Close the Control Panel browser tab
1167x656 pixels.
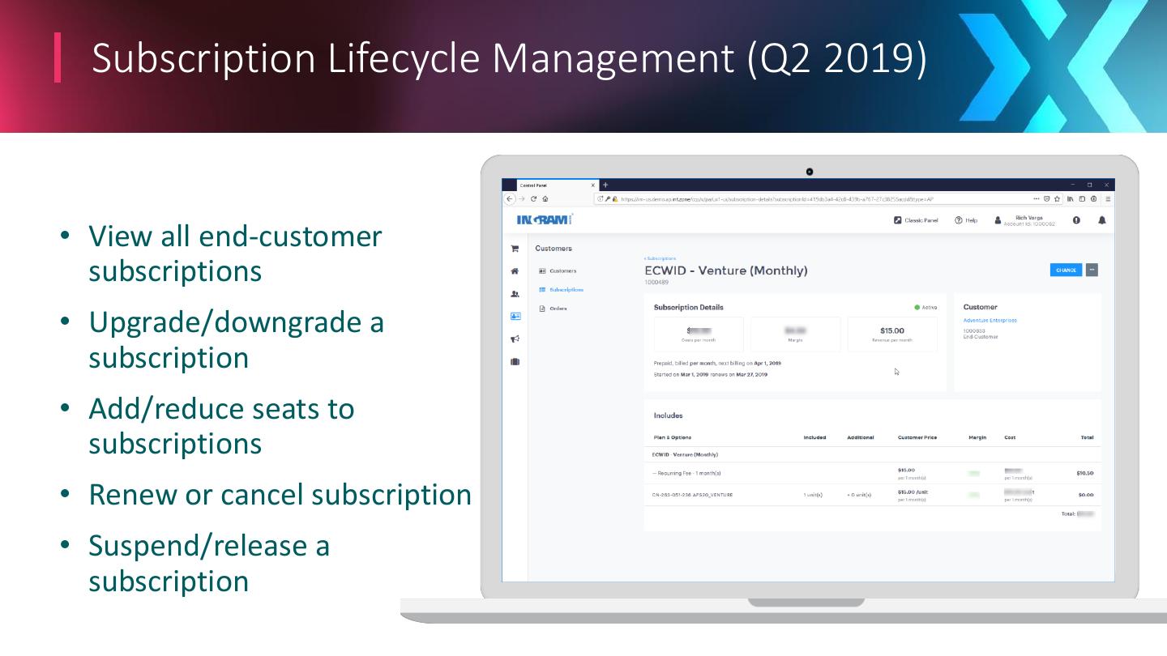[592, 185]
